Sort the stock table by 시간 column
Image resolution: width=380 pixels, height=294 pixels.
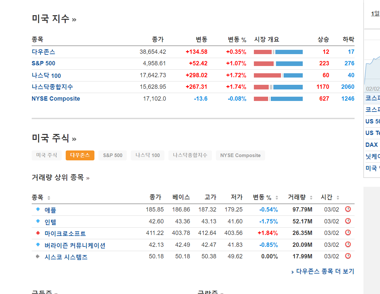point(338,198)
